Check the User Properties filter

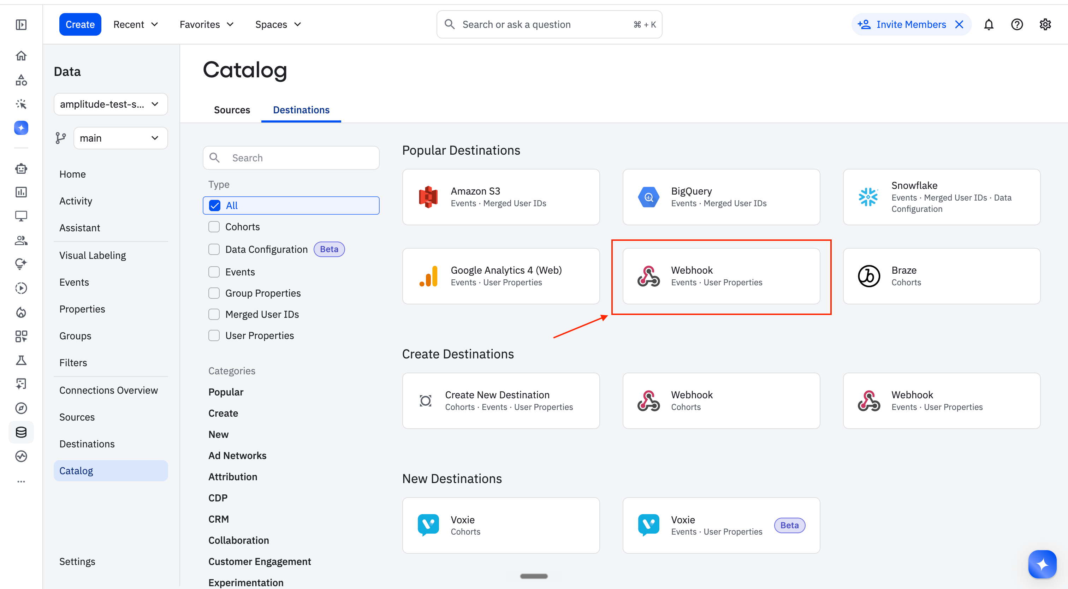click(x=214, y=335)
